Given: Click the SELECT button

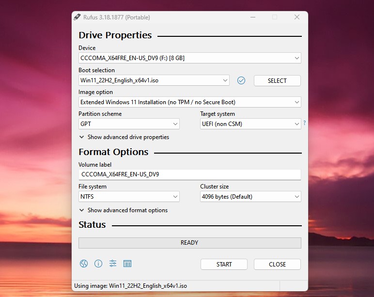Looking at the screenshot, I should click(x=277, y=80).
